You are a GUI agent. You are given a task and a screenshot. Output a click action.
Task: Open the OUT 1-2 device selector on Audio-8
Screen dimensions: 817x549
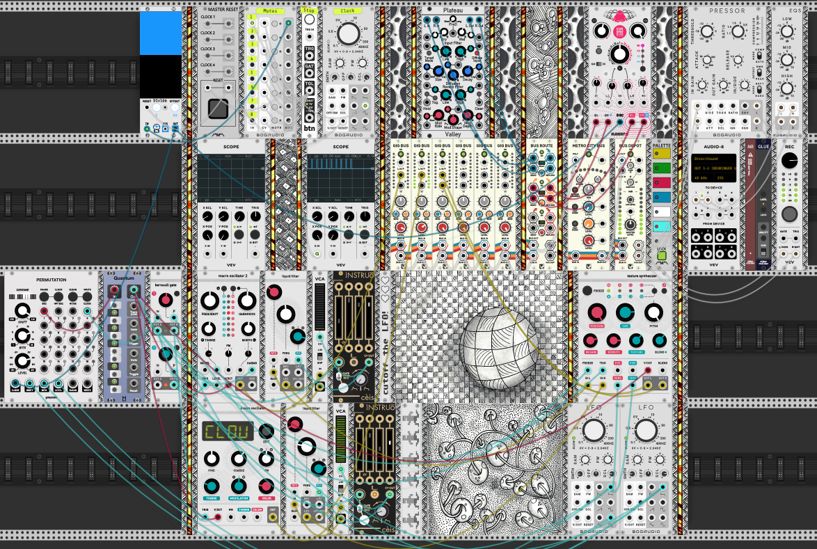pos(713,168)
